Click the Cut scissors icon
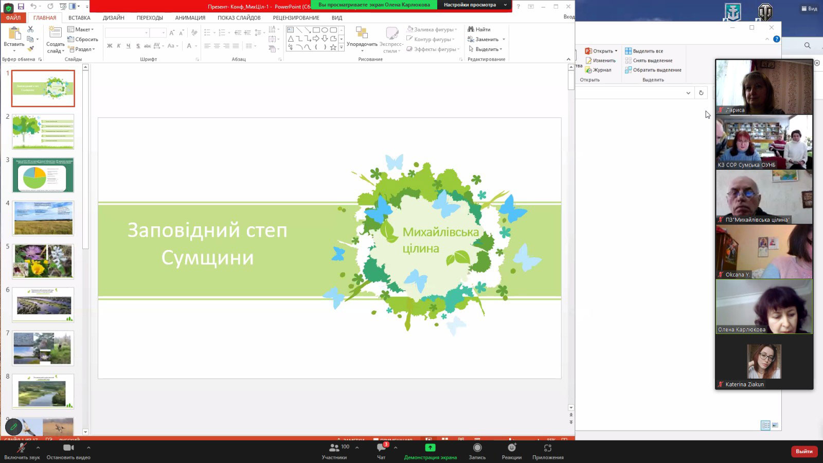Viewport: 823px width, 463px height. coord(30,29)
